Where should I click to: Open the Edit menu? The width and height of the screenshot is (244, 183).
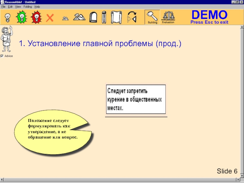10,7
